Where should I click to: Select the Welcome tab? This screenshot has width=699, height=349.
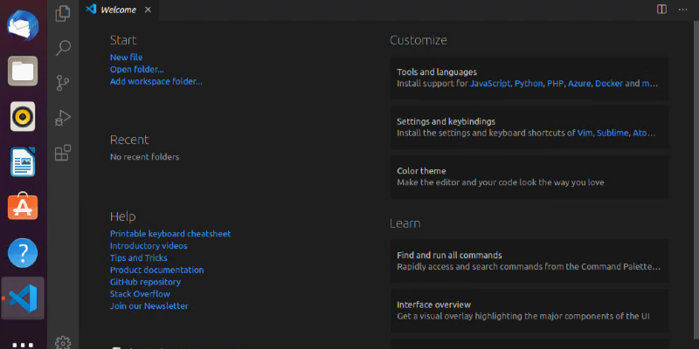pyautogui.click(x=118, y=10)
